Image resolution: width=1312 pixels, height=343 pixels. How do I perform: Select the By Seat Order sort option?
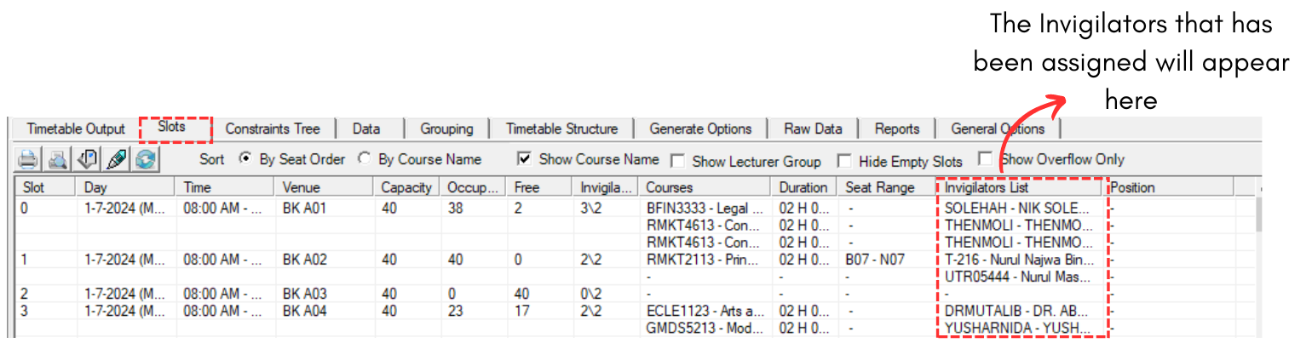point(245,159)
